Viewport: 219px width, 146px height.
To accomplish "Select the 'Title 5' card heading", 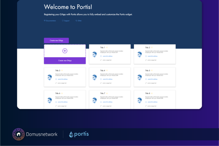I will pos(148,71).
